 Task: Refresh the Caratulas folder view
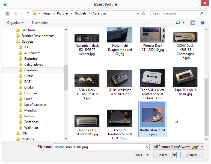144,13
